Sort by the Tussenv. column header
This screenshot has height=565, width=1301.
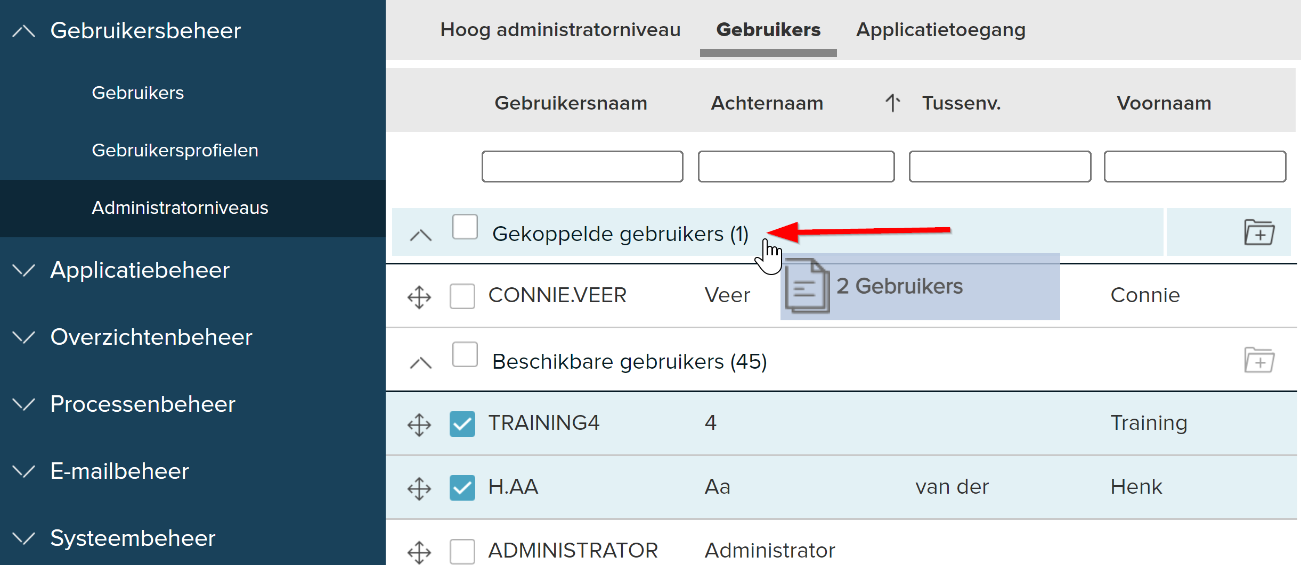click(962, 103)
